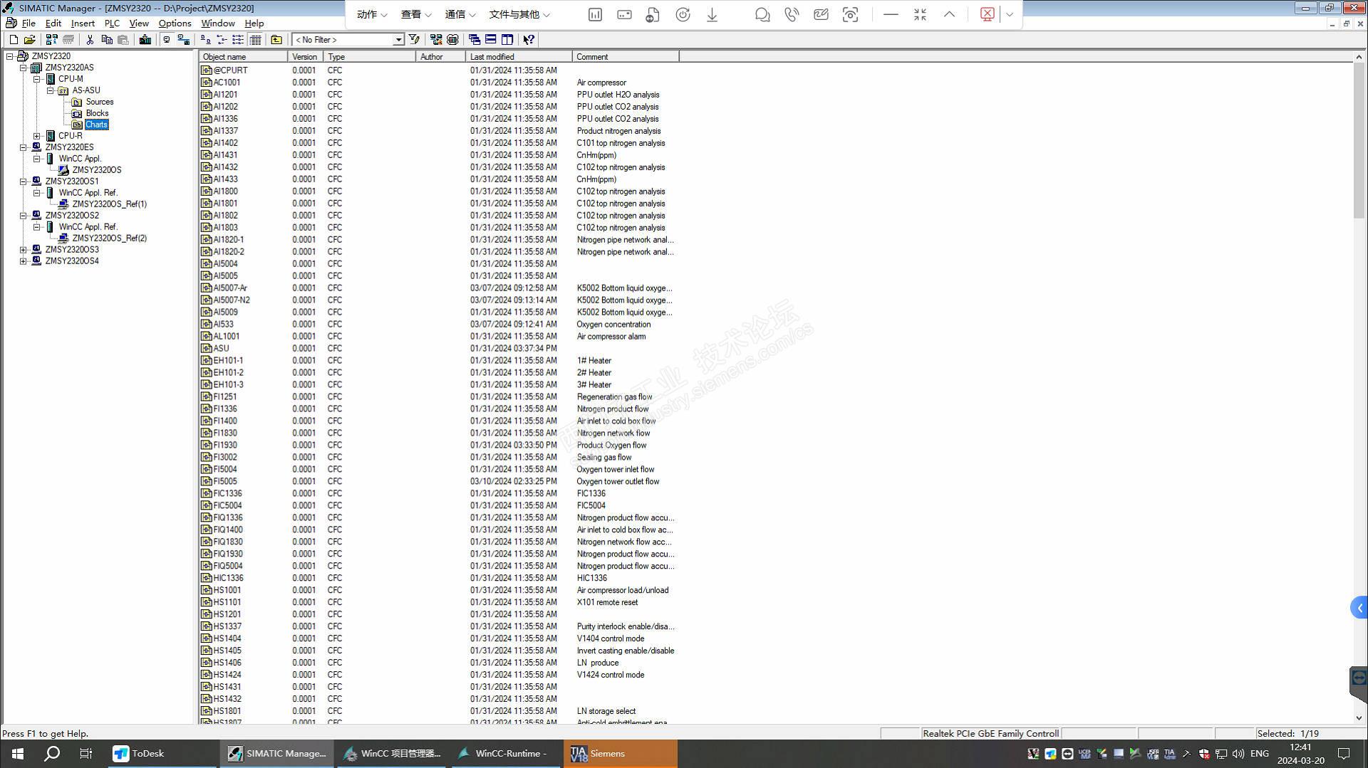The image size is (1368, 768).
Task: Click the ToDesk side panel arrow
Action: [x=1359, y=608]
